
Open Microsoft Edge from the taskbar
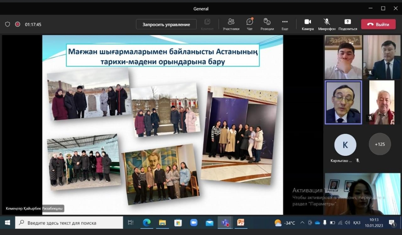(x=147, y=223)
